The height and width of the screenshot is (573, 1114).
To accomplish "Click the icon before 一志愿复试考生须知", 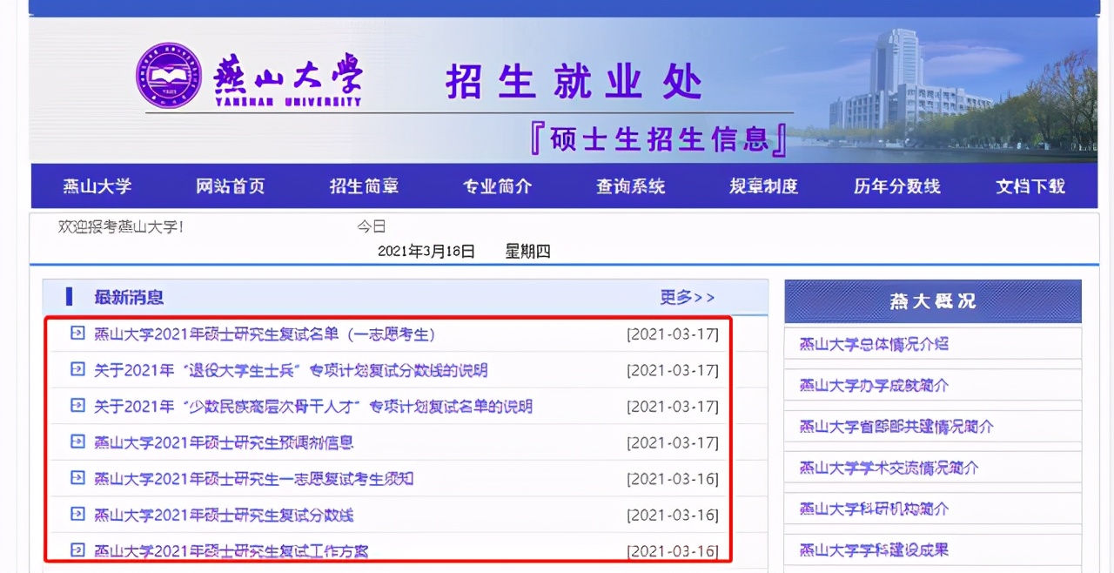I will [x=77, y=478].
